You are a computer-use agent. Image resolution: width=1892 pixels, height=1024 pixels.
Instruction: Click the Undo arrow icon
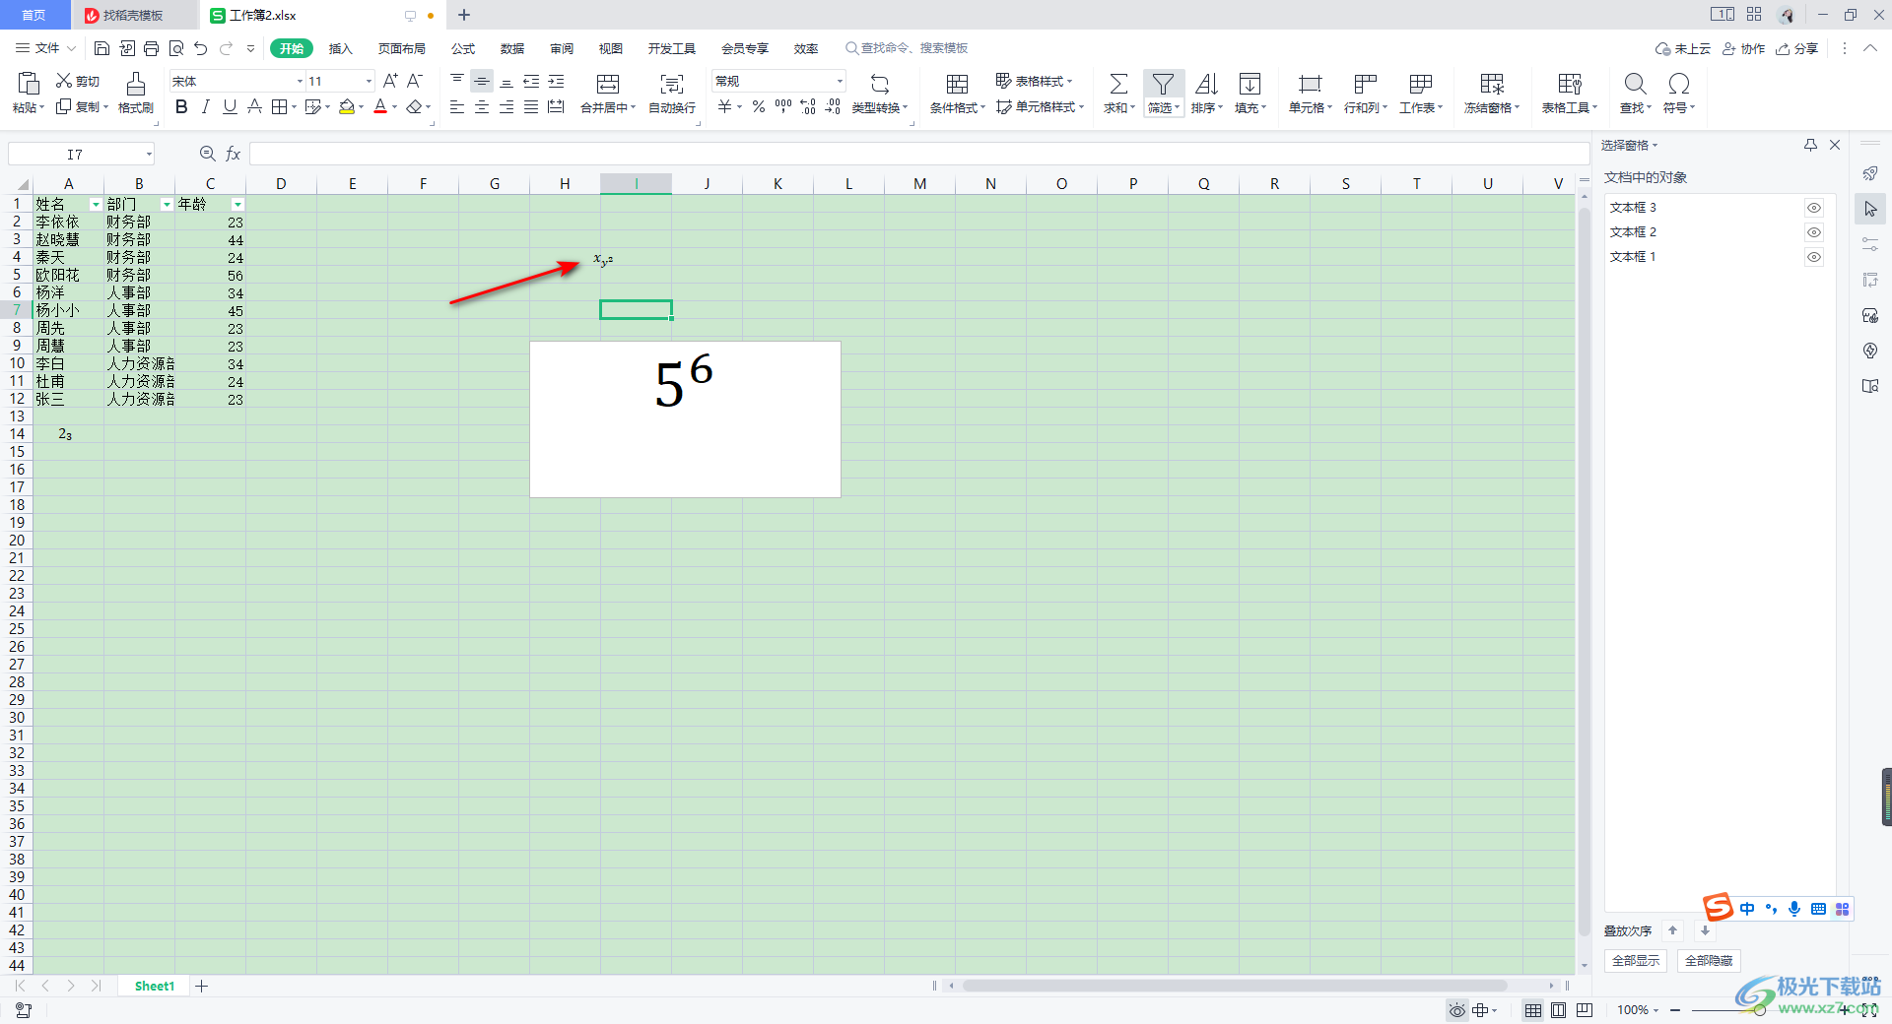click(x=201, y=48)
